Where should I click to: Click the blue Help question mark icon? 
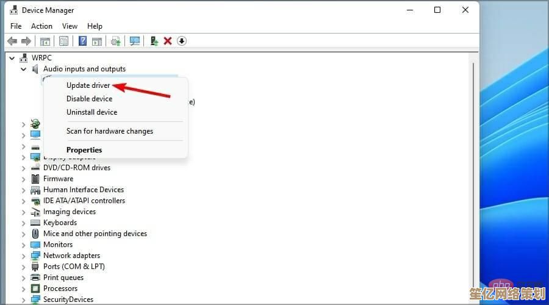(x=82, y=41)
